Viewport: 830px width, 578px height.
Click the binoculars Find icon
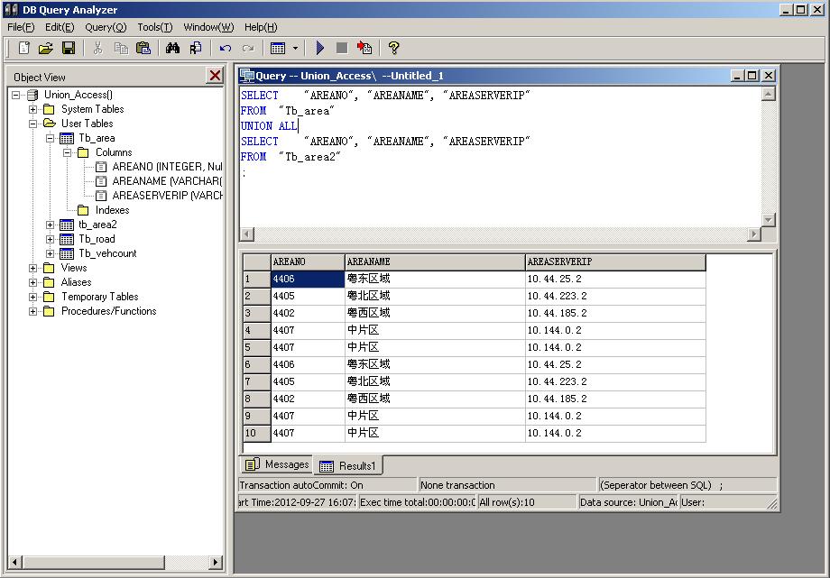point(172,48)
